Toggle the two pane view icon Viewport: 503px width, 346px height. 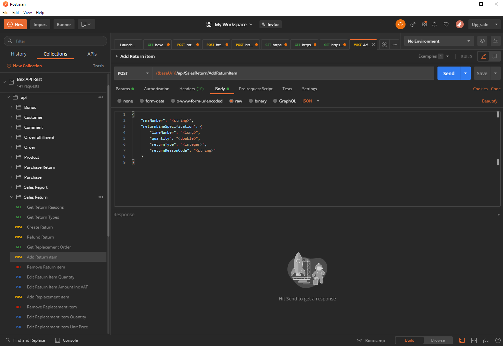coord(474,340)
